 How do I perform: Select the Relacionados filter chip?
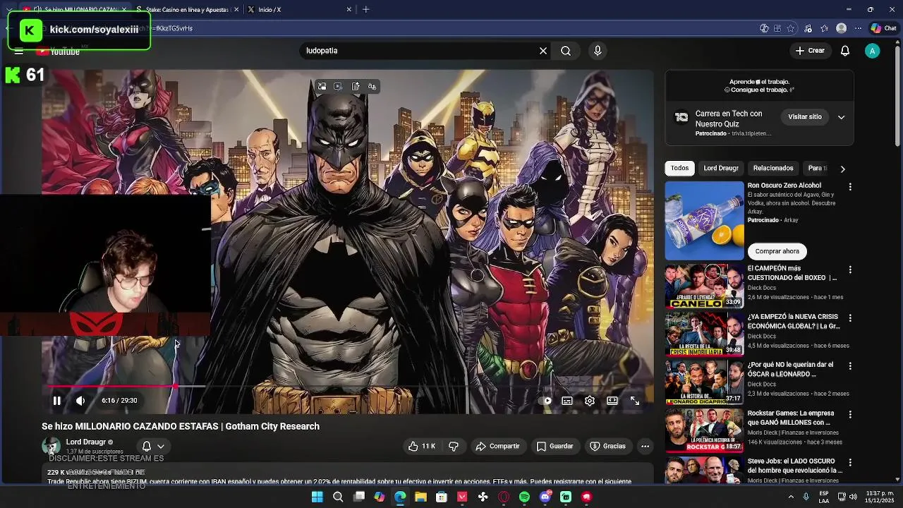click(773, 168)
